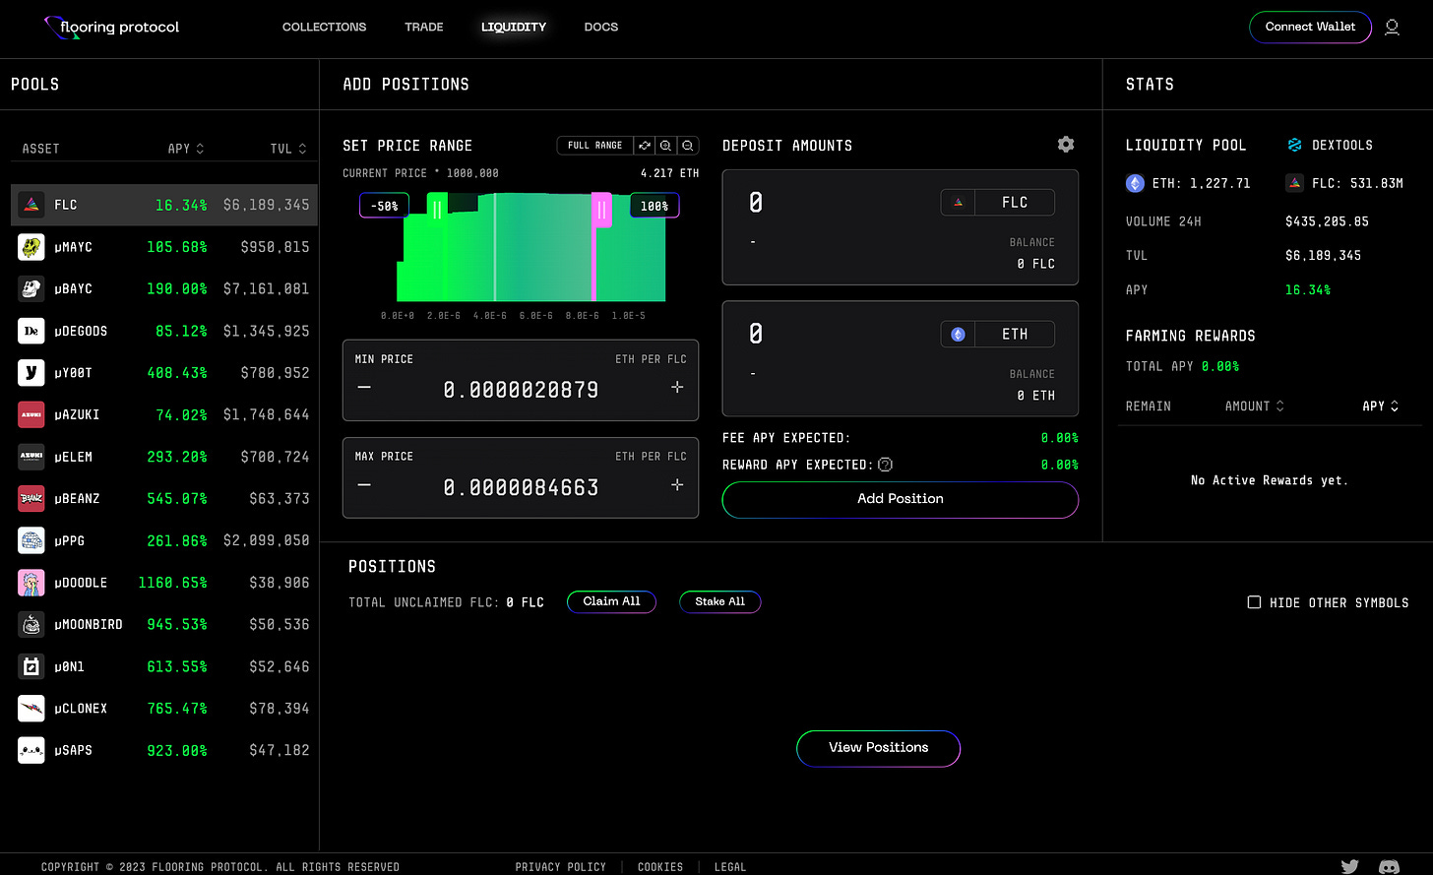Decrease the min price with minus
The height and width of the screenshot is (875, 1433).
tap(364, 388)
